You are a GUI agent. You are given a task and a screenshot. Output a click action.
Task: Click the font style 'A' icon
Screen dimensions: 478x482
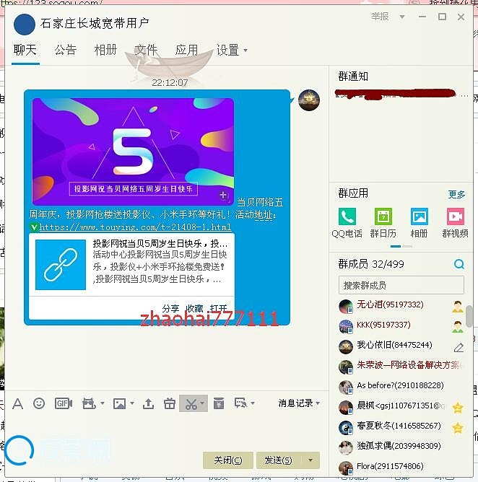17,403
